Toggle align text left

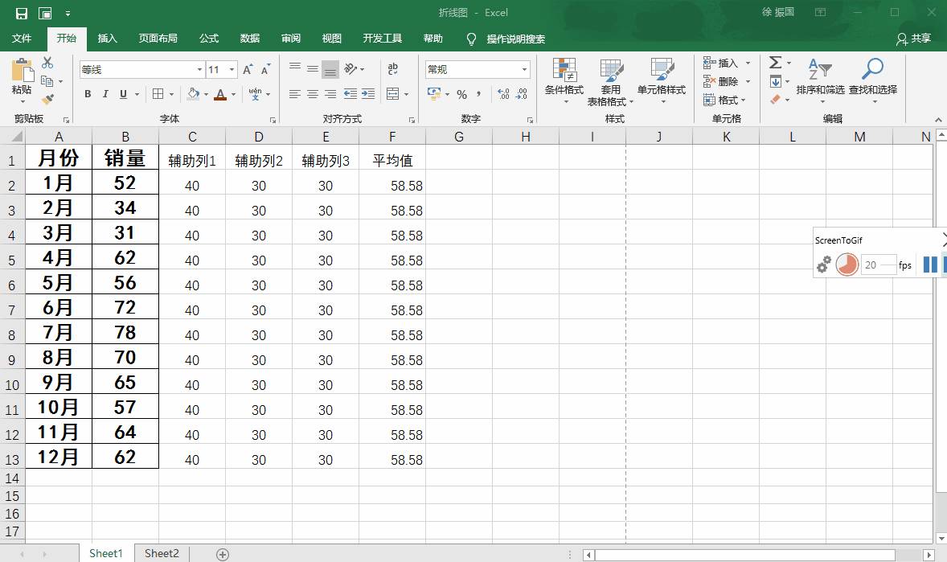295,93
